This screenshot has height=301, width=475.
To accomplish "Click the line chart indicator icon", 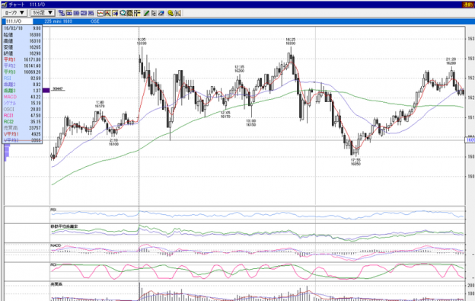I will coord(100,13).
